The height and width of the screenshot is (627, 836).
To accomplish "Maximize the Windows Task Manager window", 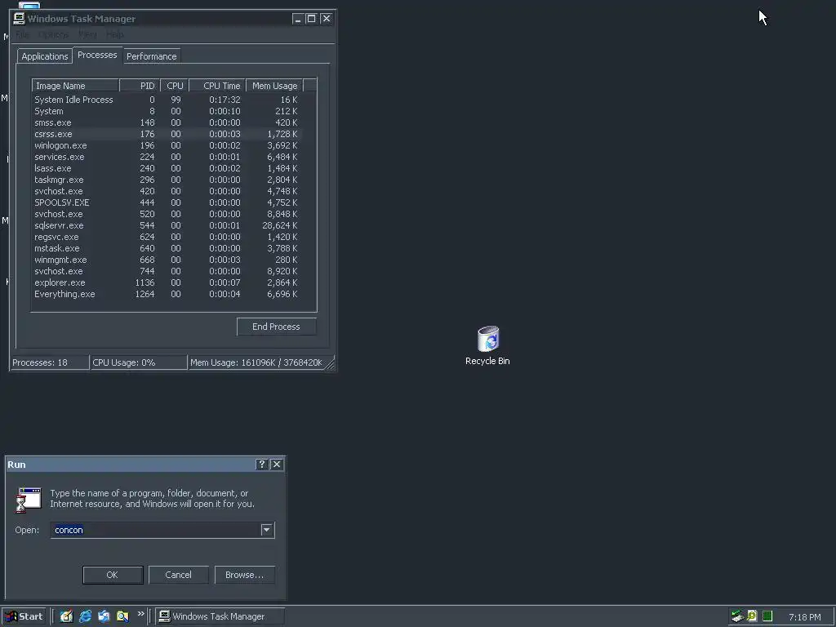I will click(311, 19).
